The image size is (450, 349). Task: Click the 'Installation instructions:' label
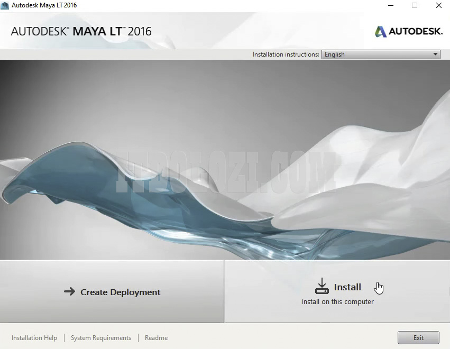(286, 54)
